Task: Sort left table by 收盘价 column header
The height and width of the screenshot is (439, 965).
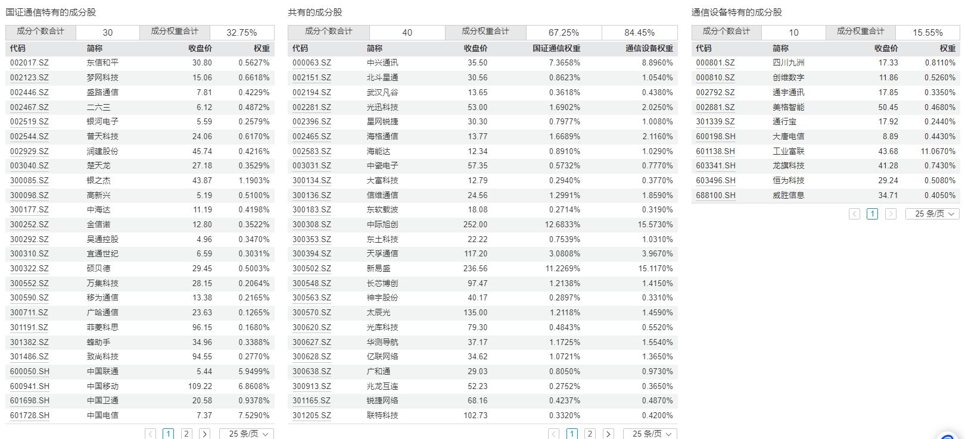Action: pyautogui.click(x=200, y=48)
